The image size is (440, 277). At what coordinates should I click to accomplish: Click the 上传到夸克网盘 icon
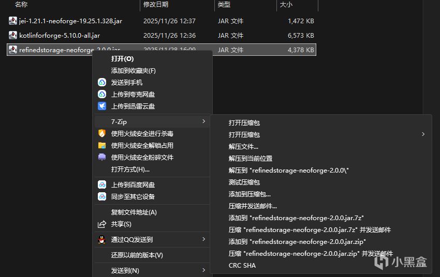pyautogui.click(x=102, y=94)
